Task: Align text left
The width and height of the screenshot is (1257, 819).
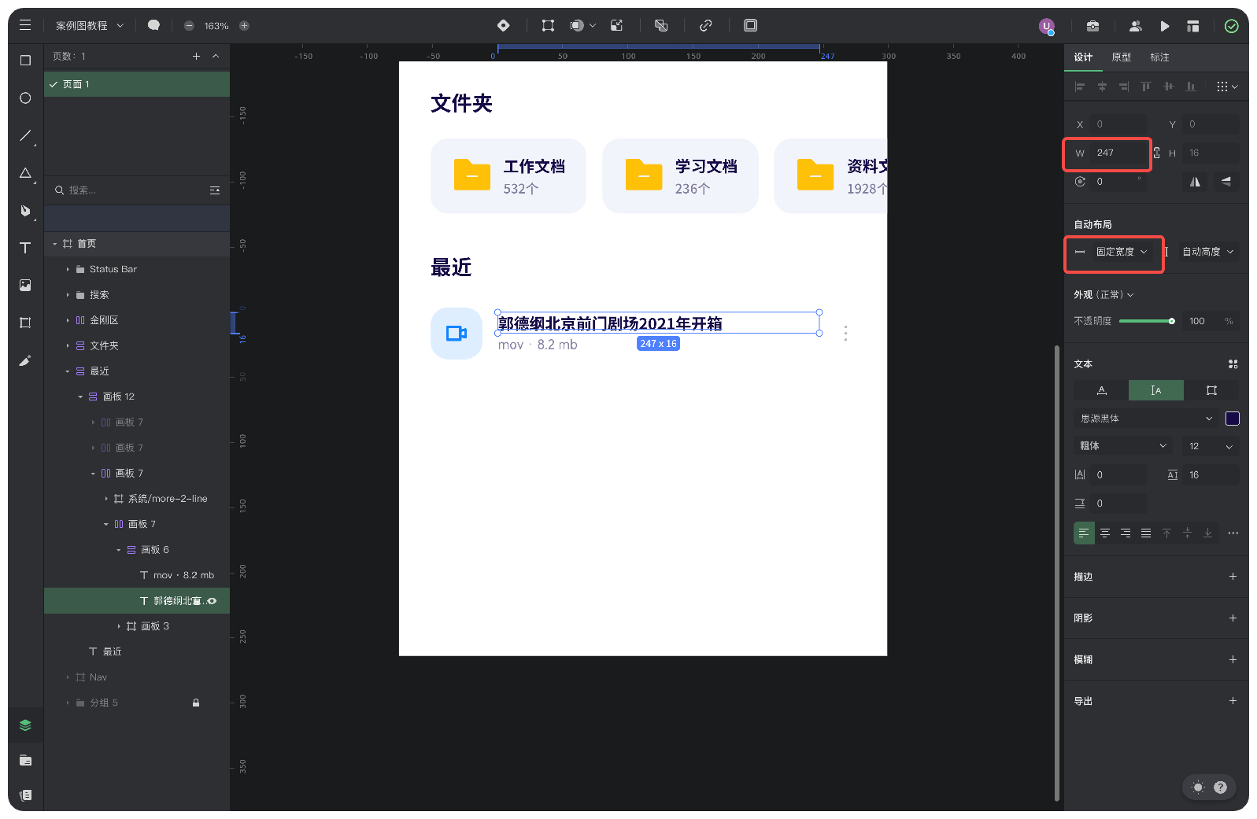Action: pyautogui.click(x=1084, y=533)
